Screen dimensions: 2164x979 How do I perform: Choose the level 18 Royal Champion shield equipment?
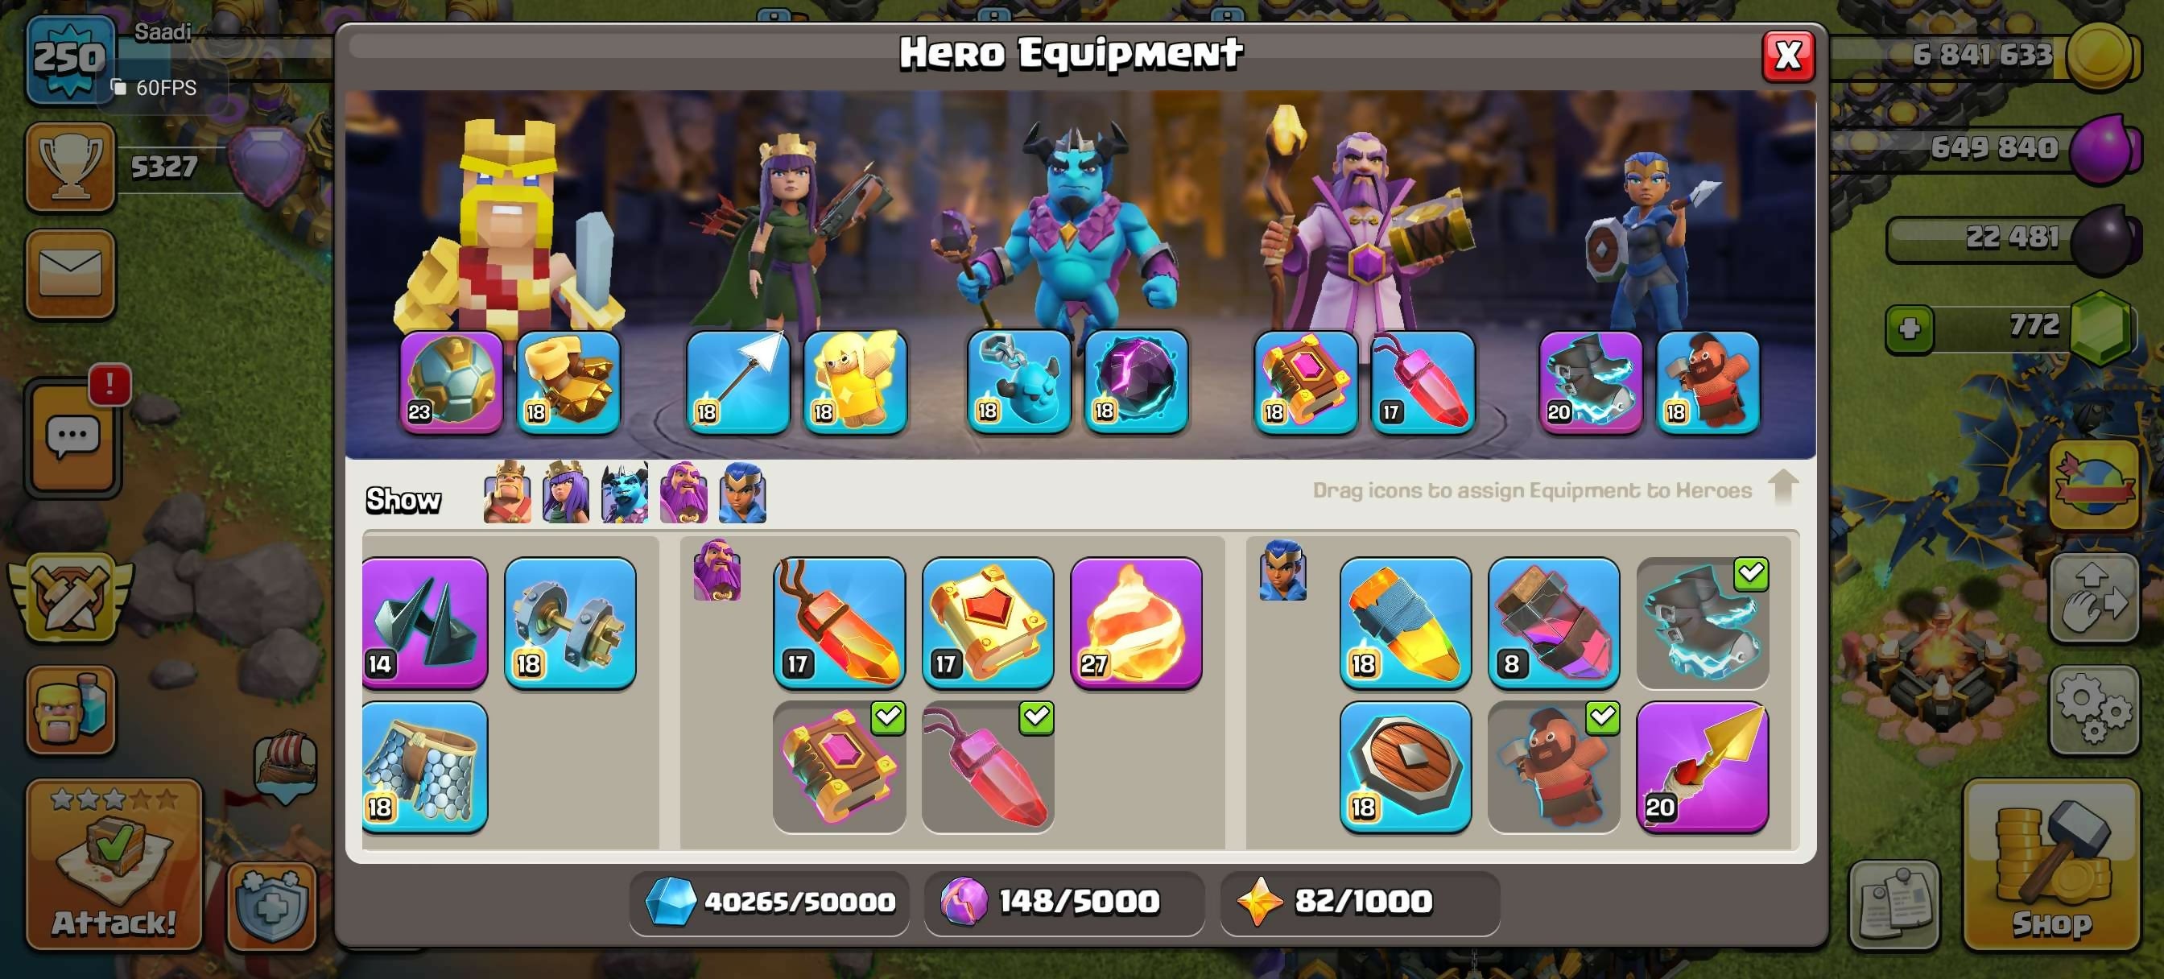coord(1406,767)
